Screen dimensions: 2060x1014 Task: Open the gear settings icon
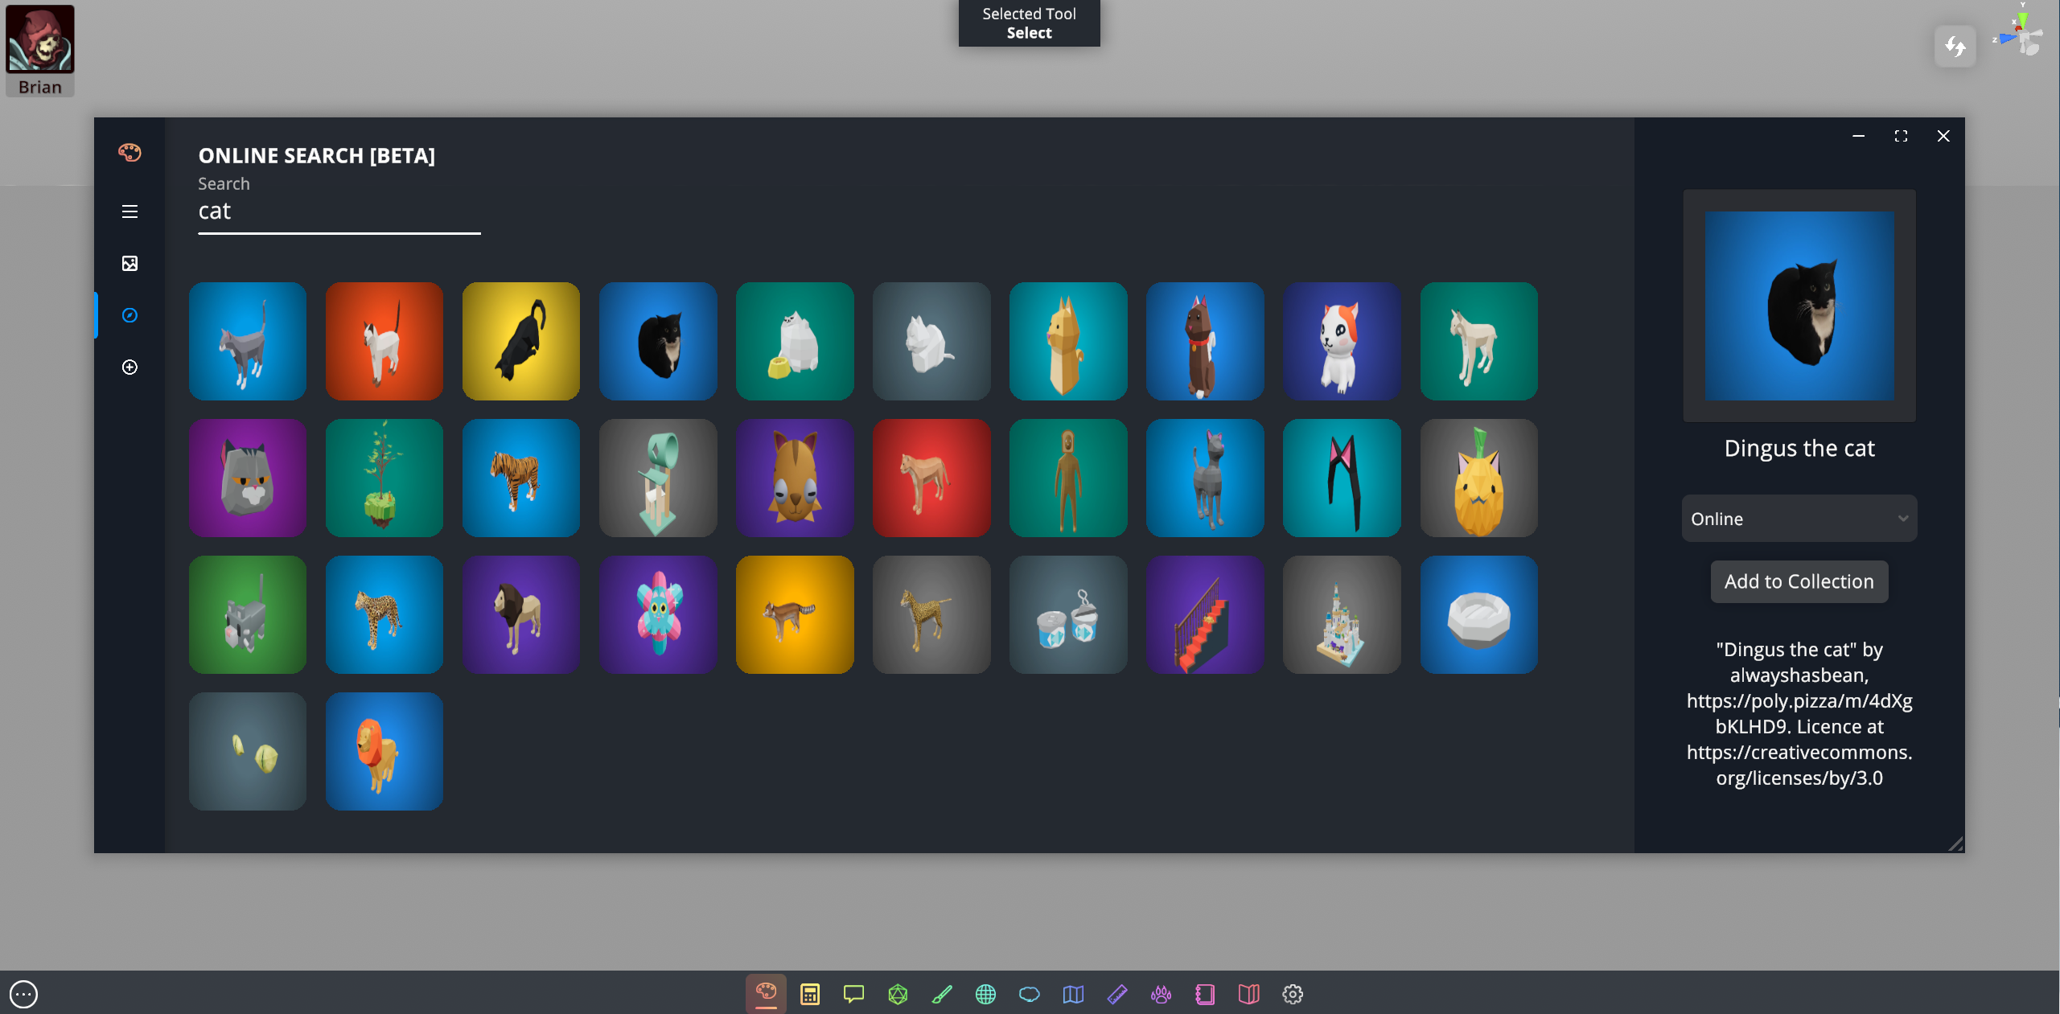pos(1293,994)
